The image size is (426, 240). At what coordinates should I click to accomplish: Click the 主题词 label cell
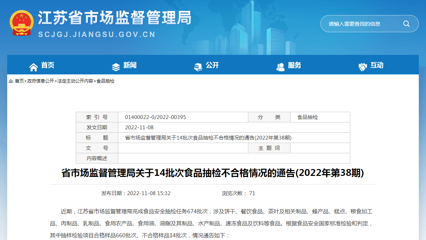point(269,148)
